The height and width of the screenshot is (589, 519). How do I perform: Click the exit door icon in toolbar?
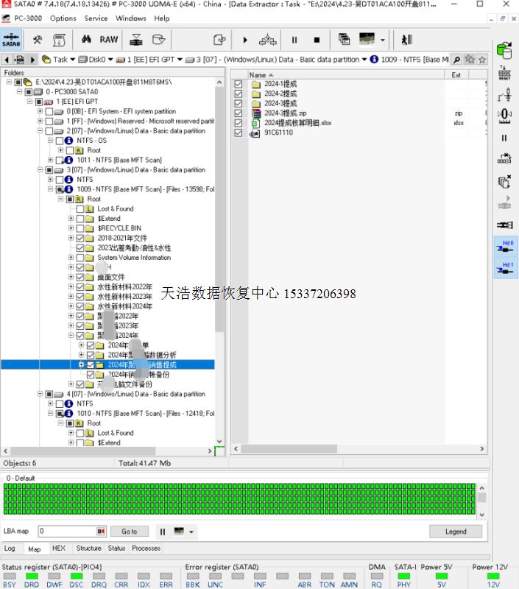pos(406,40)
